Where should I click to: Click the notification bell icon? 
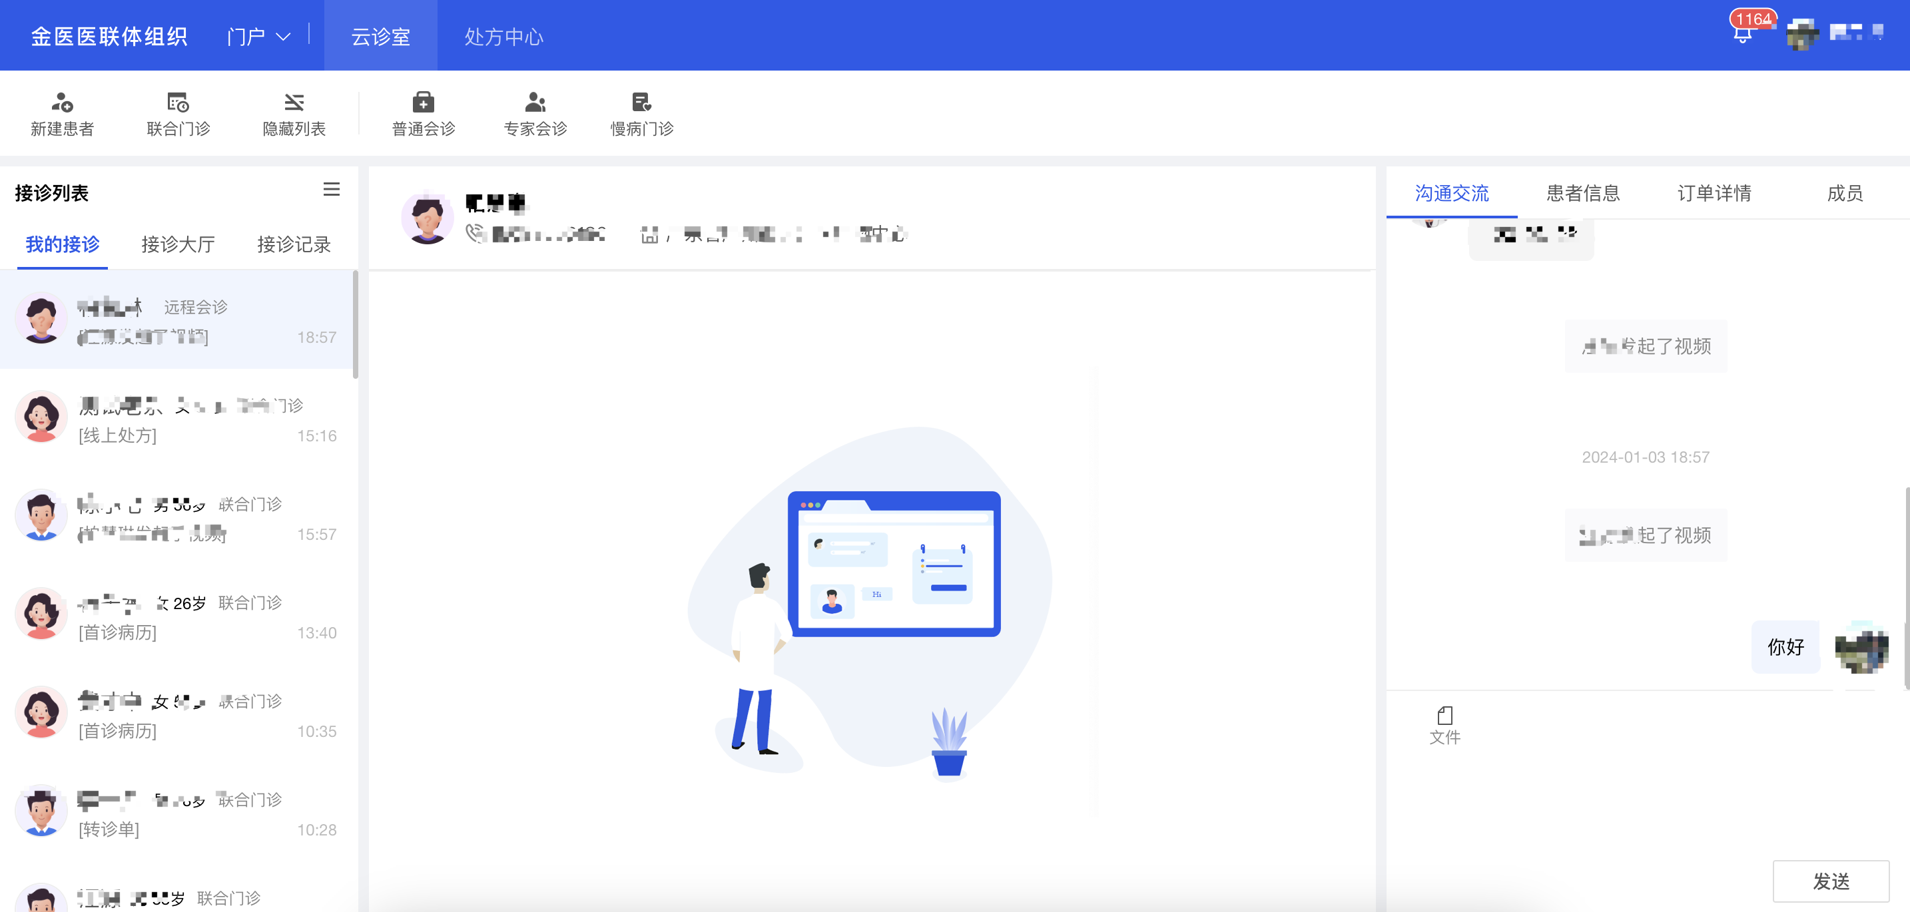1742,34
